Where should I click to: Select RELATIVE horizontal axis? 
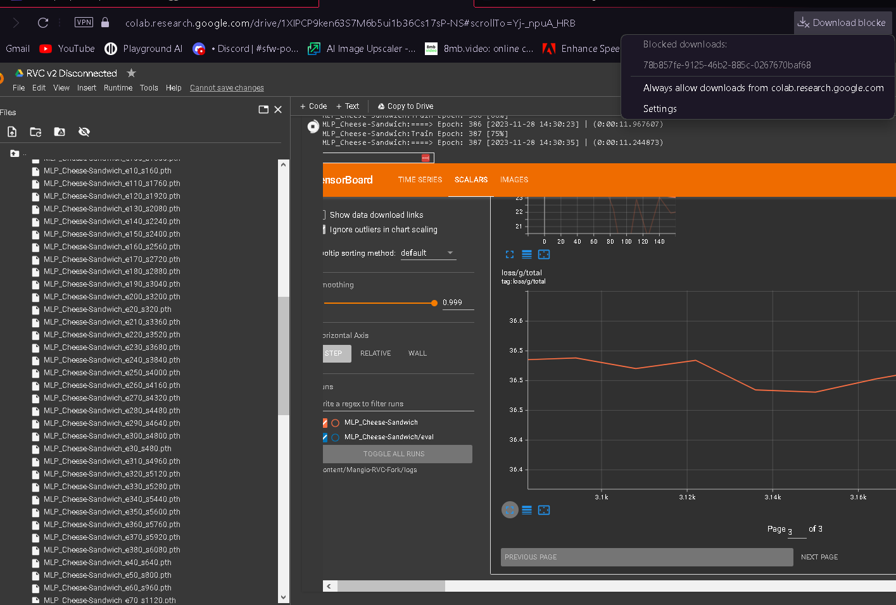pyautogui.click(x=375, y=353)
